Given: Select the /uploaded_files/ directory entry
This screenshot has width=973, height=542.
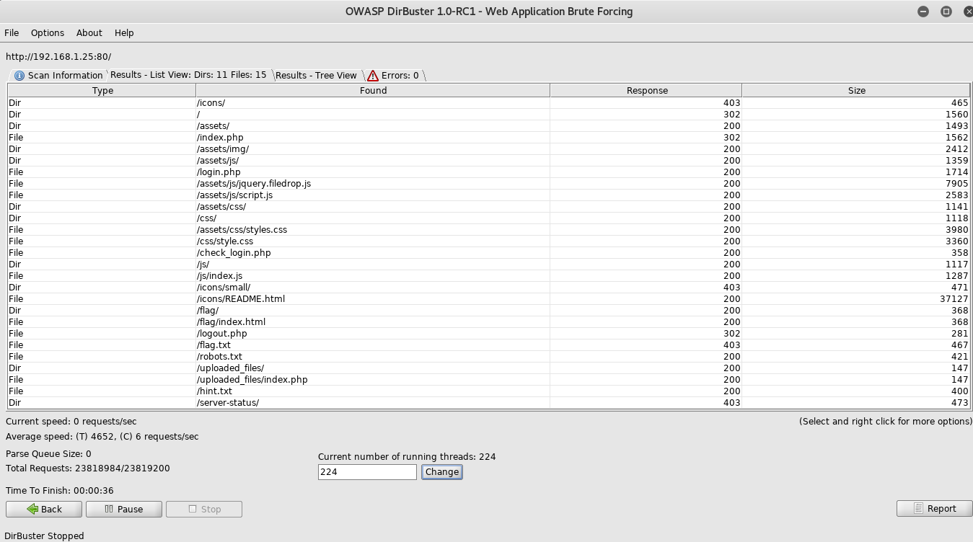Looking at the screenshot, I should click(x=489, y=368).
